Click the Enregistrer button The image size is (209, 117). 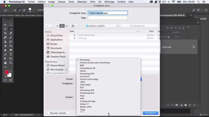click(x=151, y=113)
